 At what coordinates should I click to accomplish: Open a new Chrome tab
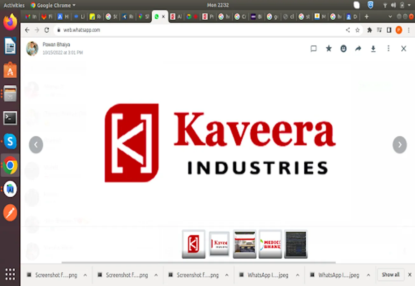pyautogui.click(x=367, y=17)
